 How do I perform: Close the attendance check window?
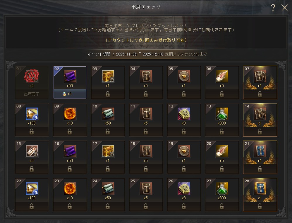[x=285, y=8]
